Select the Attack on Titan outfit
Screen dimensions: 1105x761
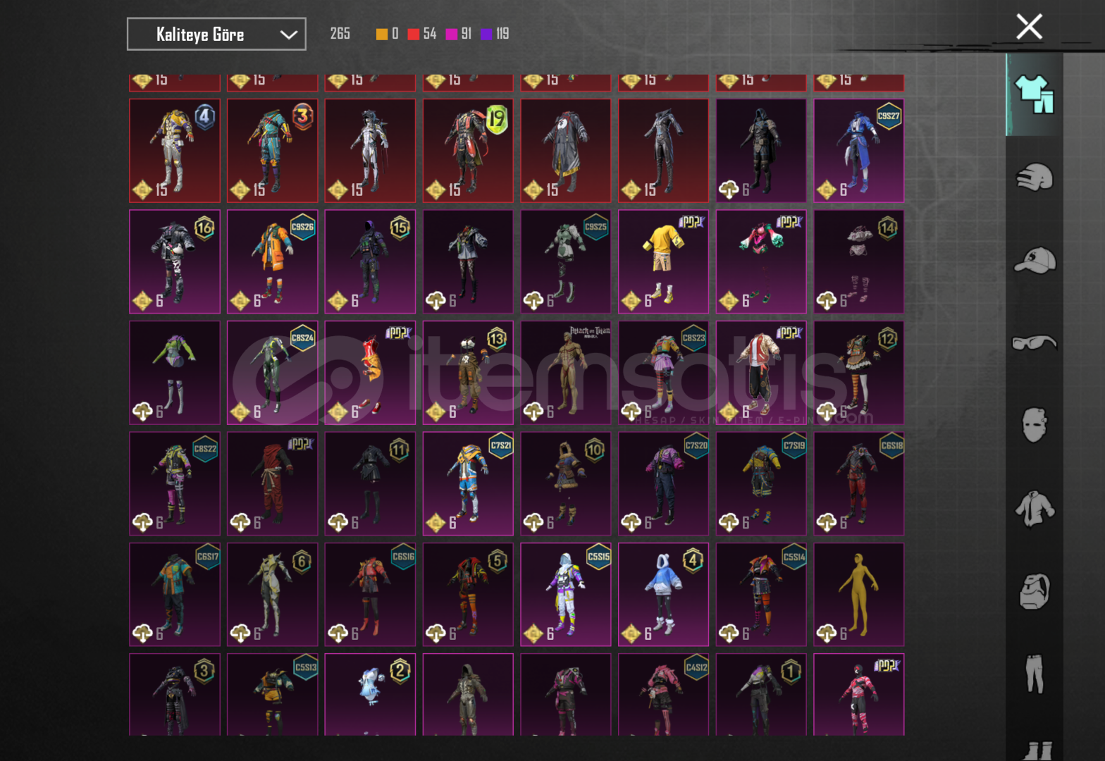tap(566, 373)
